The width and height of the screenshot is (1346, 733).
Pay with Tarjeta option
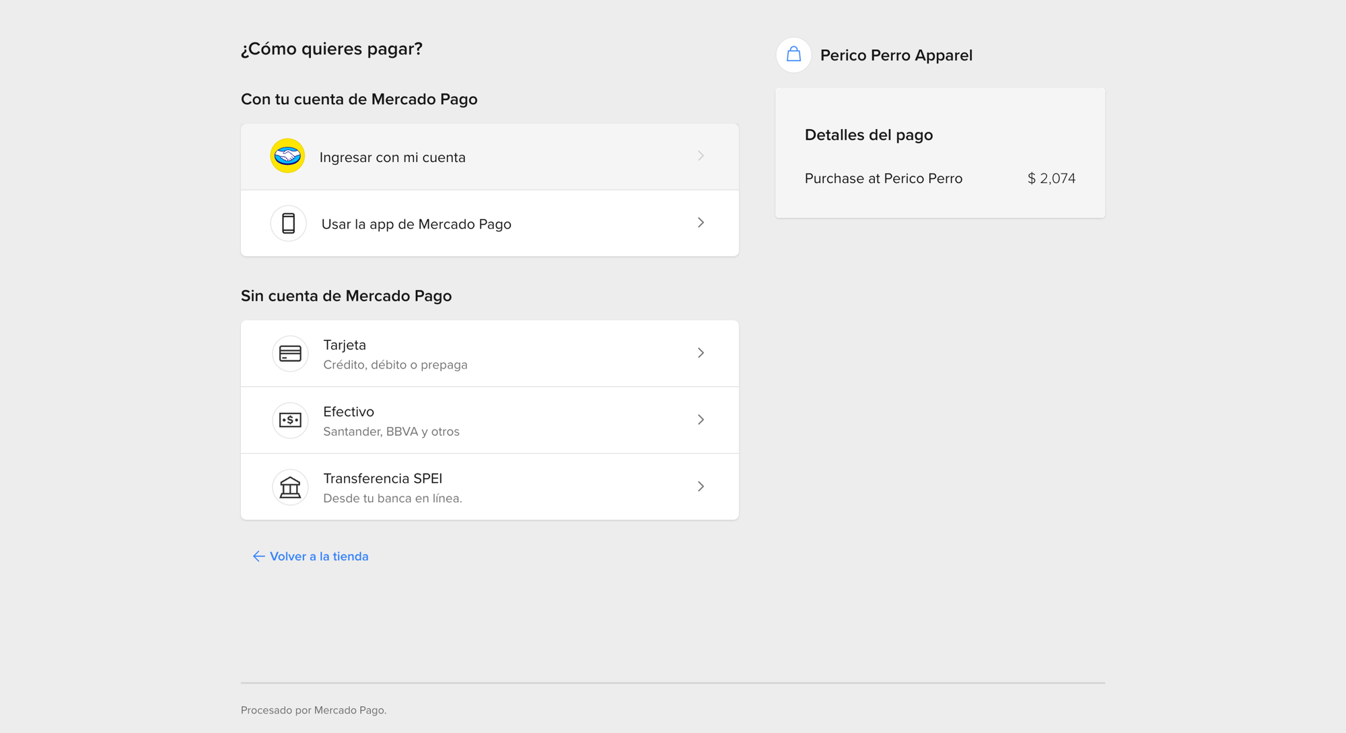490,354
